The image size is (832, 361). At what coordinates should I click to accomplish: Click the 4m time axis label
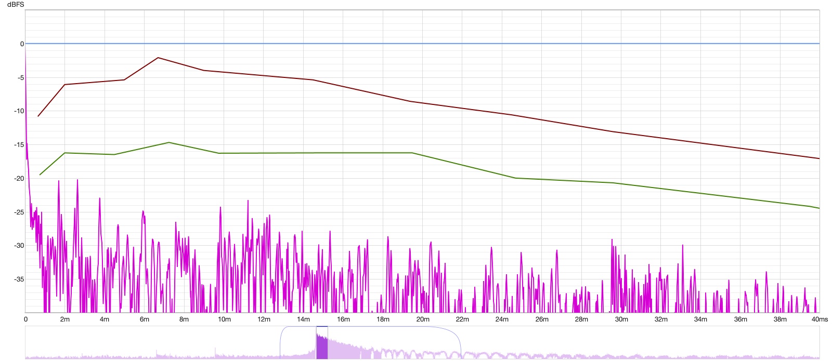105,319
